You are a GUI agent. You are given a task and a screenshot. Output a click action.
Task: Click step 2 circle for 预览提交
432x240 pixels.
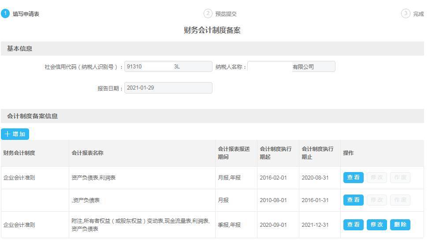coord(208,14)
